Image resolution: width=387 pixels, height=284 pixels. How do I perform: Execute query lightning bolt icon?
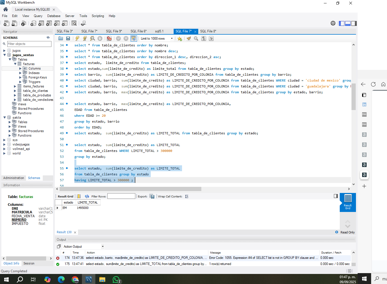coord(77,39)
